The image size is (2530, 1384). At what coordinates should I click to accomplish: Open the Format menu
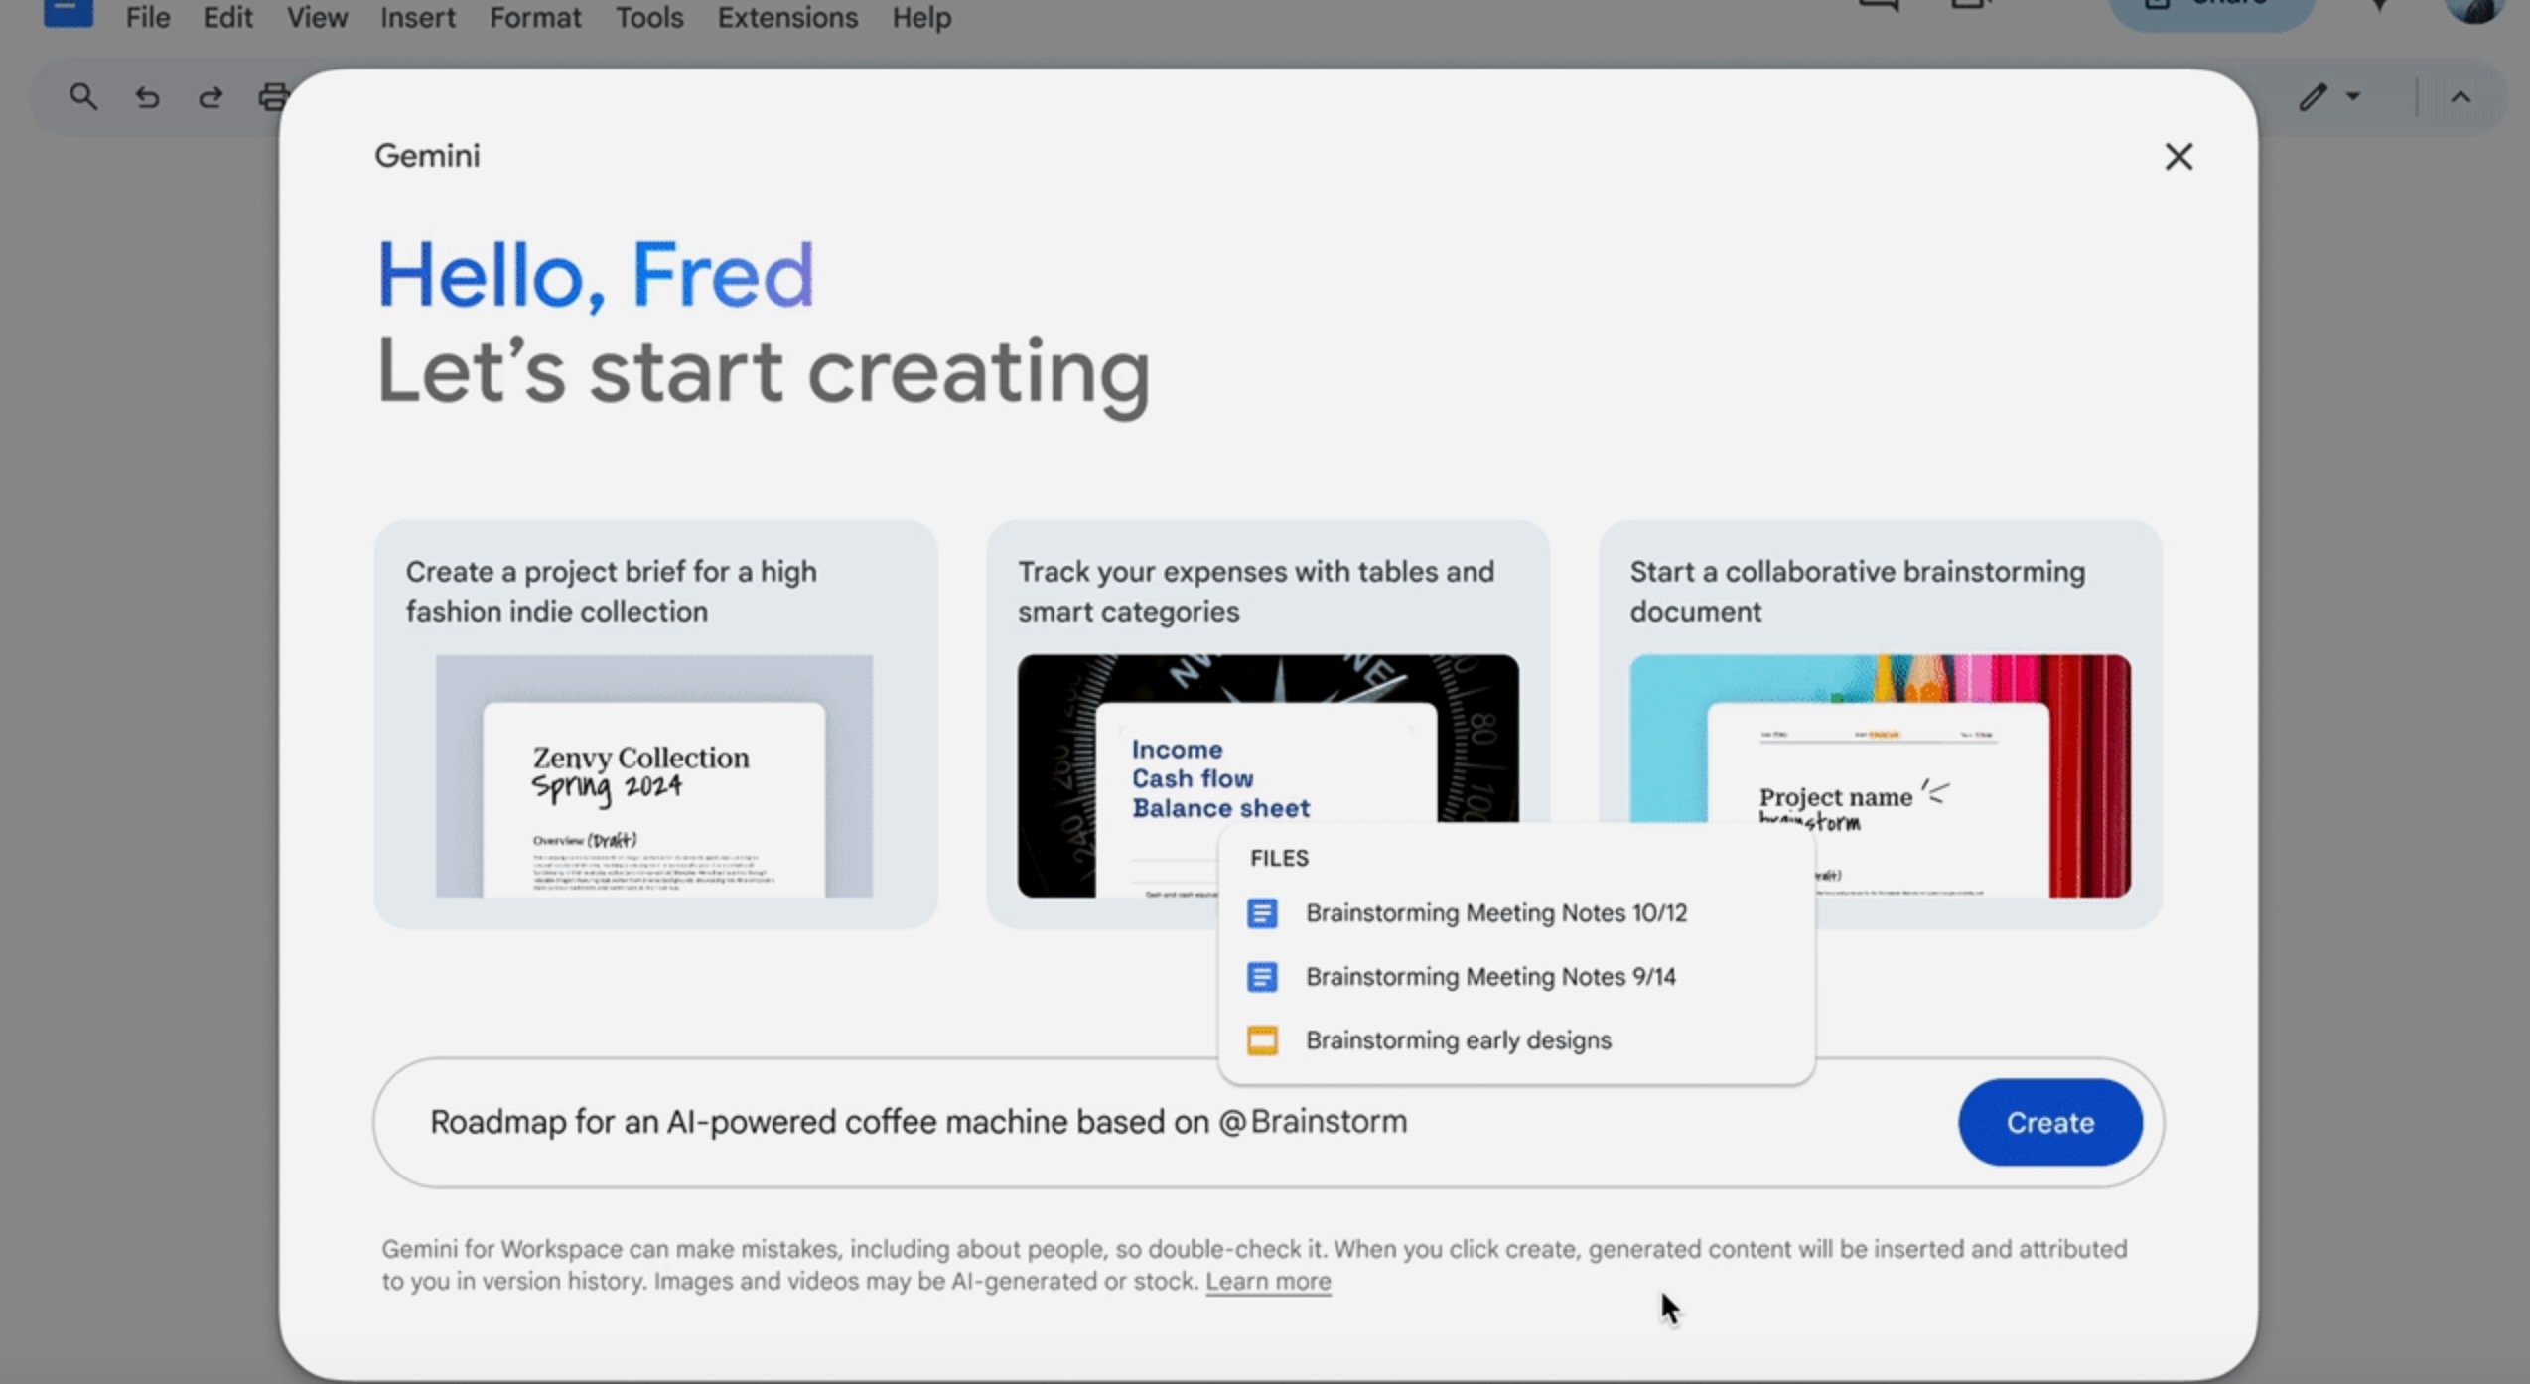click(x=534, y=18)
